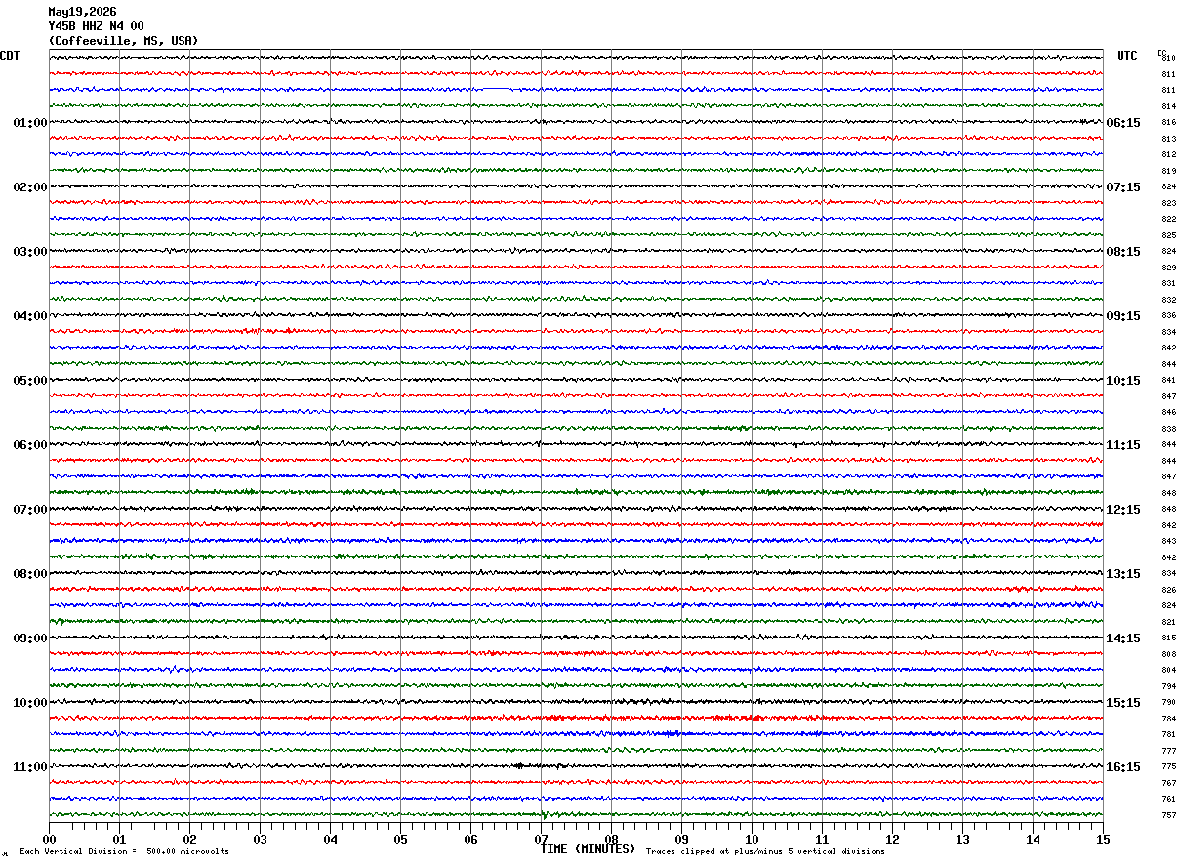Click the 16:15 UTC time marker
This screenshot has width=1181, height=865.
(1123, 767)
